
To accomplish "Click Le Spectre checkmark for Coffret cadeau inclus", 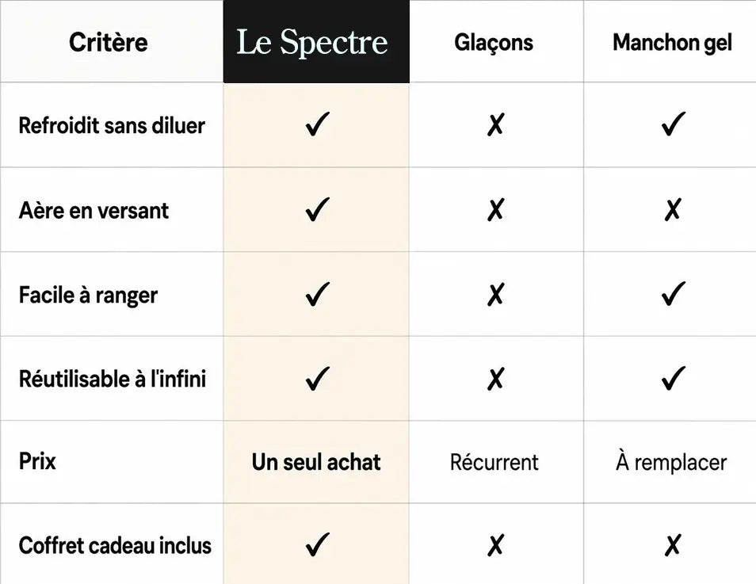I will click(x=318, y=544).
